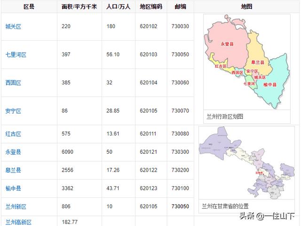Select the 兰州新区 area value 806
Viewport: 301px width, 226px height.
pyautogui.click(x=66, y=206)
